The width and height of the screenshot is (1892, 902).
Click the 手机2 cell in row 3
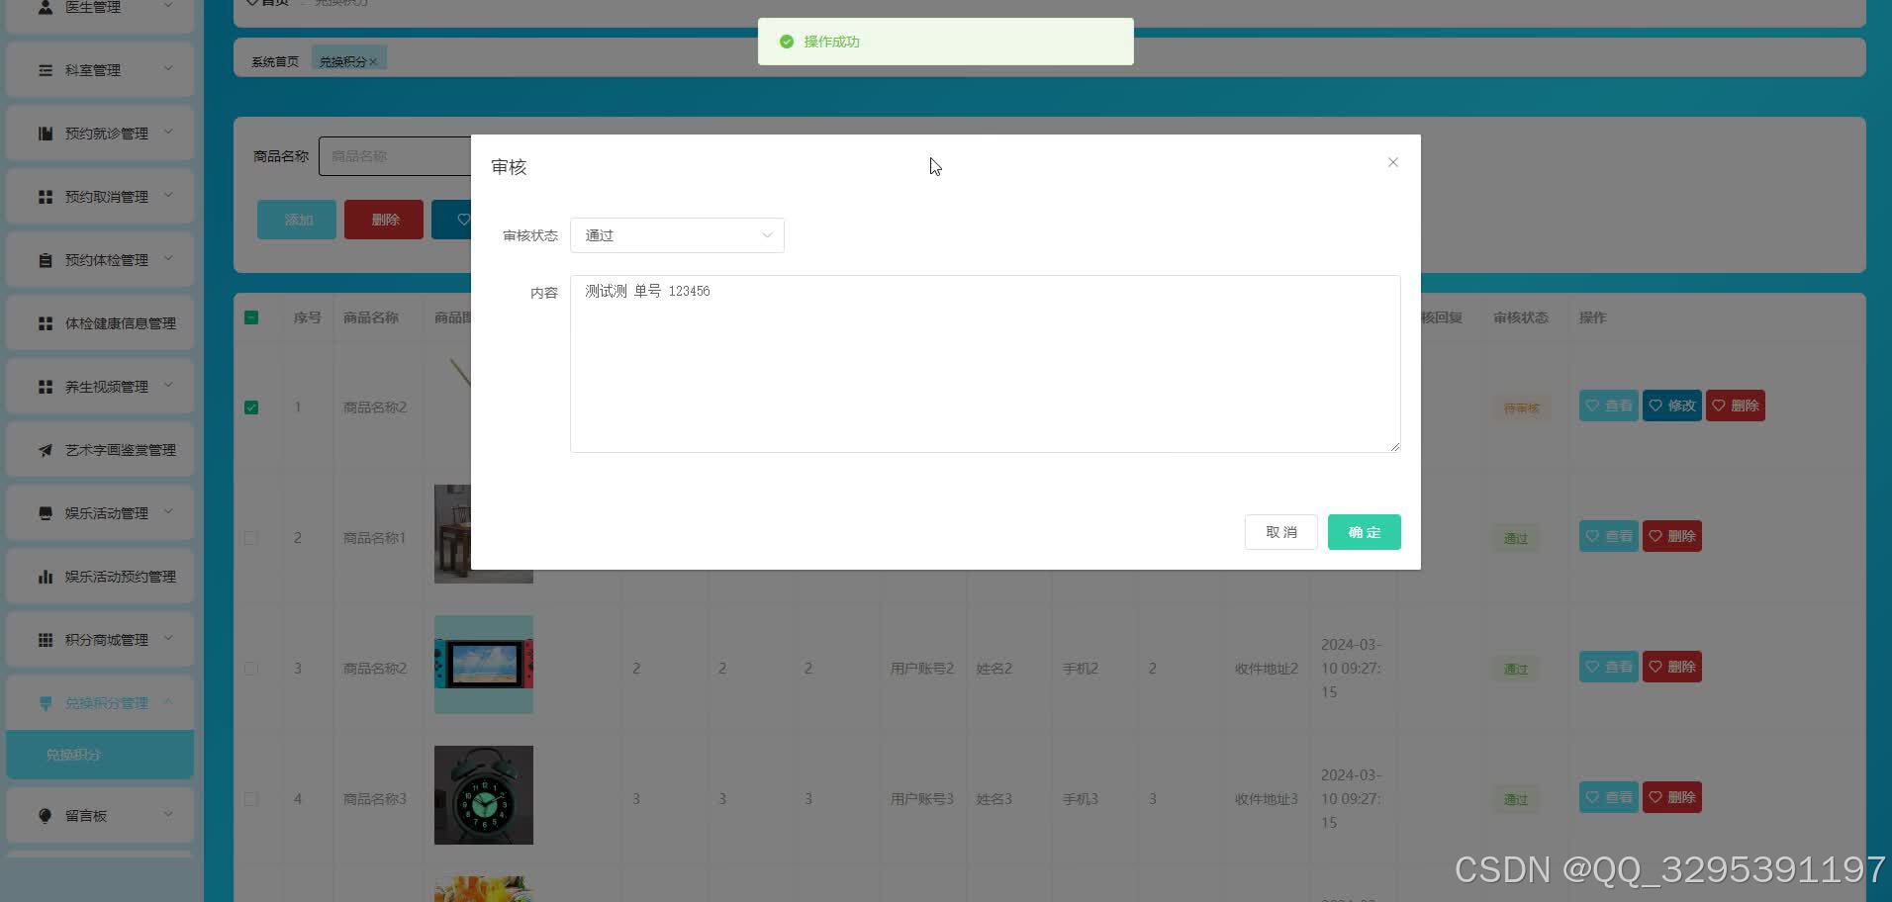coord(1081,669)
